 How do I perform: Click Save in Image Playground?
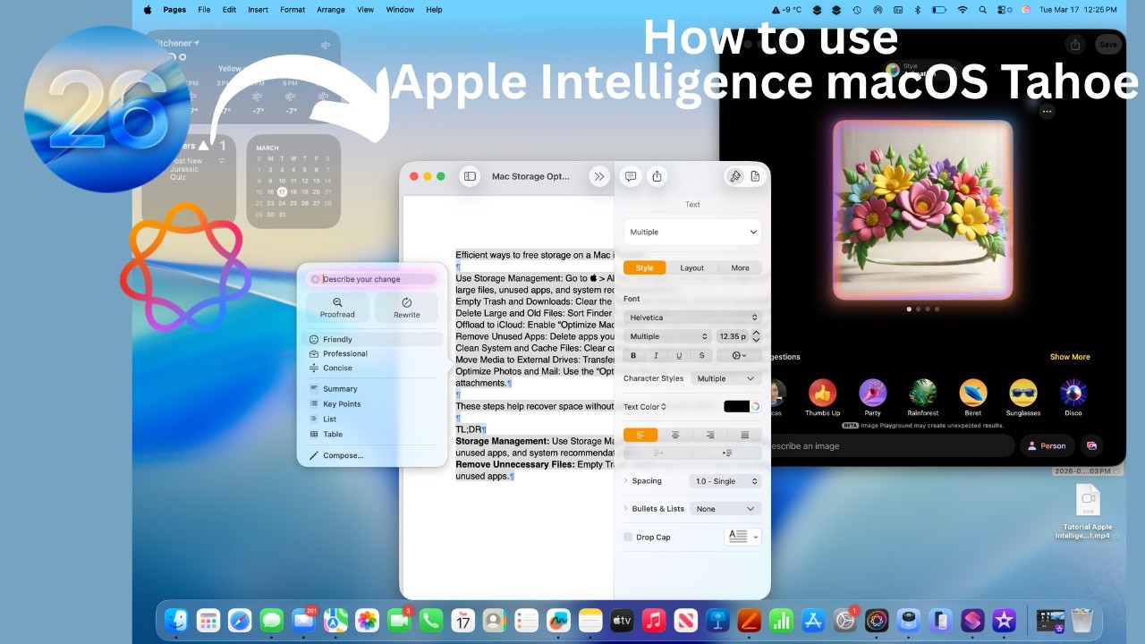pyautogui.click(x=1108, y=45)
